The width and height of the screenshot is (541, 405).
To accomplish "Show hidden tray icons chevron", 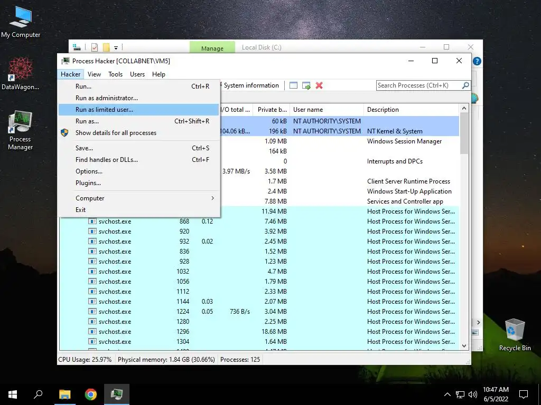I will pos(447,394).
